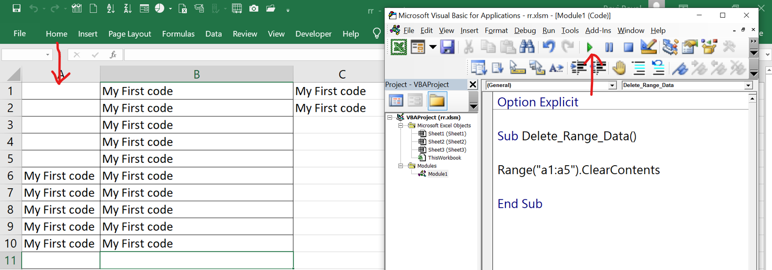Open the Delete_Range_Data procedure dropdown
772x270 pixels.
748,85
